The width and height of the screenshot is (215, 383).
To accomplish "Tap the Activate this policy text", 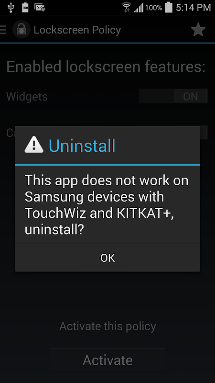I will (107, 327).
